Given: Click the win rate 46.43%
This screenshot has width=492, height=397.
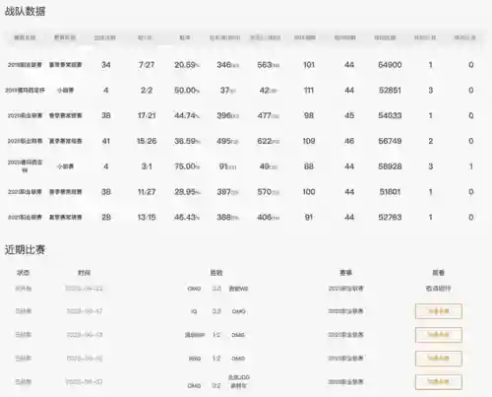Looking at the screenshot, I should [187, 217].
